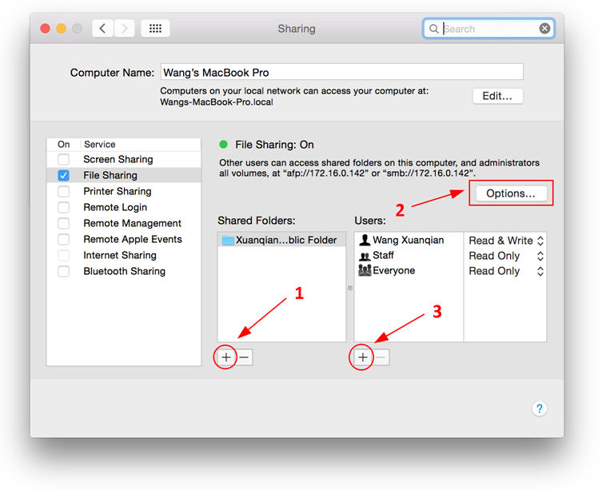Viewport: 602px width, 490px height.
Task: Enable the Remote Apple Events checkbox
Action: coord(63,239)
